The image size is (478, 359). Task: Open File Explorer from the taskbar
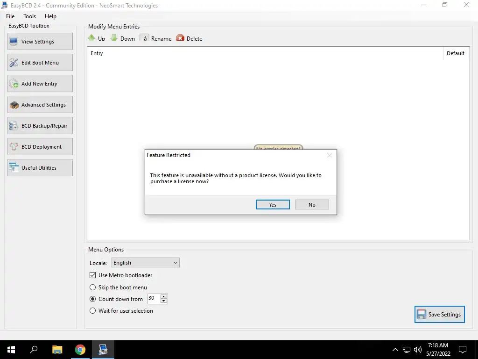[57, 350]
